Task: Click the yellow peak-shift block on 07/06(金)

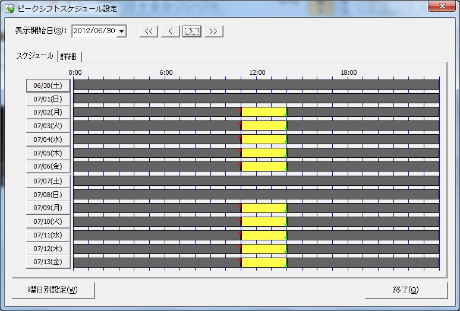Action: click(264, 166)
